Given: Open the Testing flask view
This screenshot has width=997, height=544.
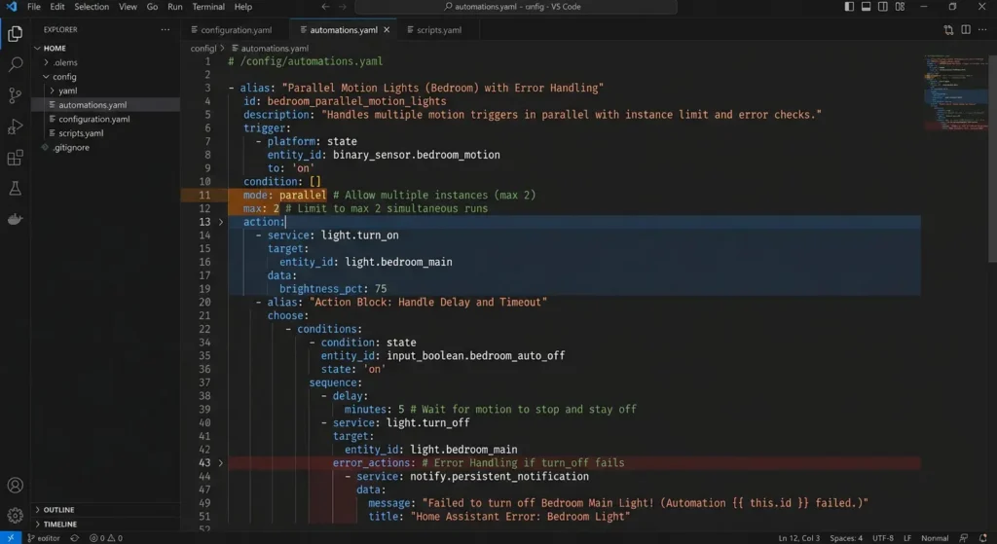Looking at the screenshot, I should [15, 188].
